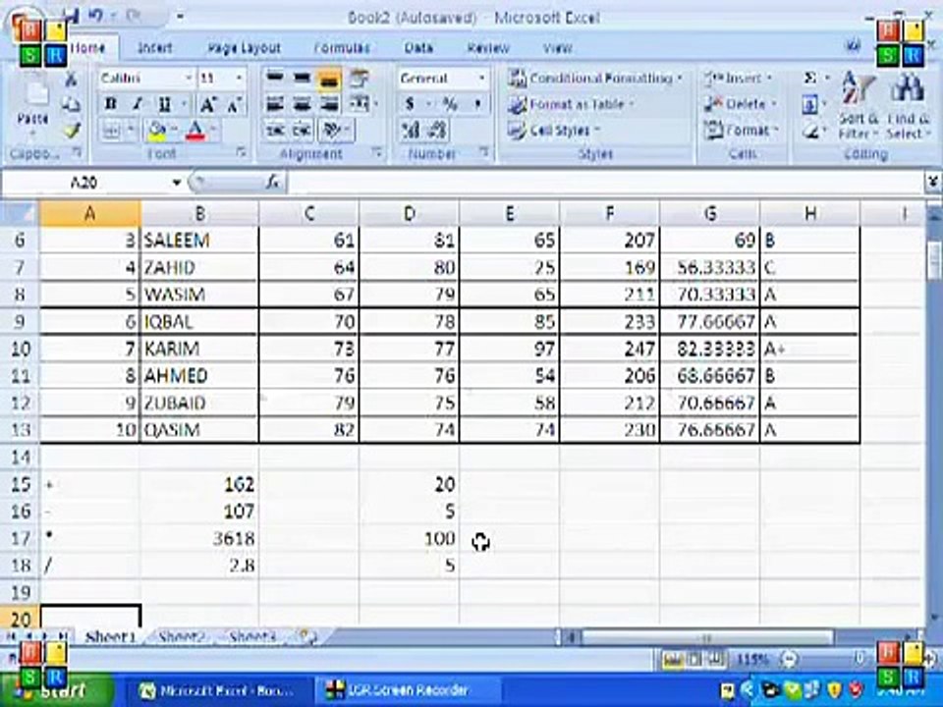The width and height of the screenshot is (943, 707).
Task: Click inside the formula bar
Action: (x=604, y=183)
